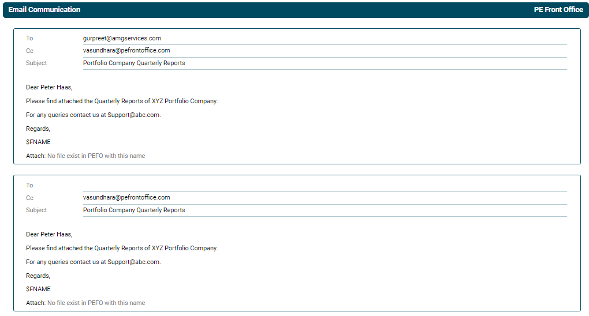Click the Support@abc.com address in second email
Viewport: 589px width, 316px height.
click(x=133, y=262)
